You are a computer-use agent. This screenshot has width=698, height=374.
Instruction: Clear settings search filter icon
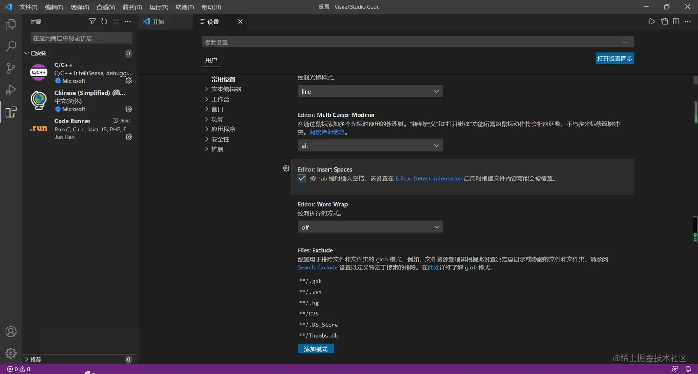[x=626, y=42]
